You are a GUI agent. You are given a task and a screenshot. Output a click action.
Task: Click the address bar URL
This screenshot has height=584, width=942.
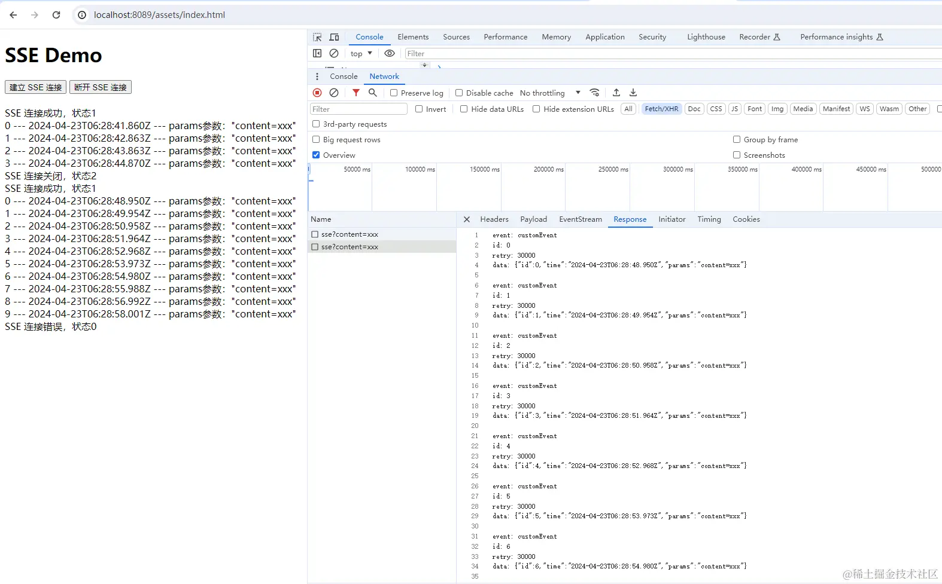159,15
